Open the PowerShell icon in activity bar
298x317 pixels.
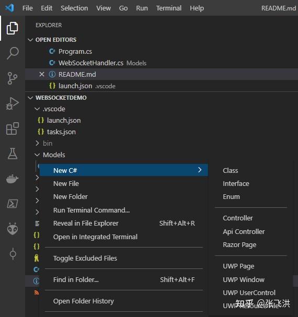click(x=13, y=204)
